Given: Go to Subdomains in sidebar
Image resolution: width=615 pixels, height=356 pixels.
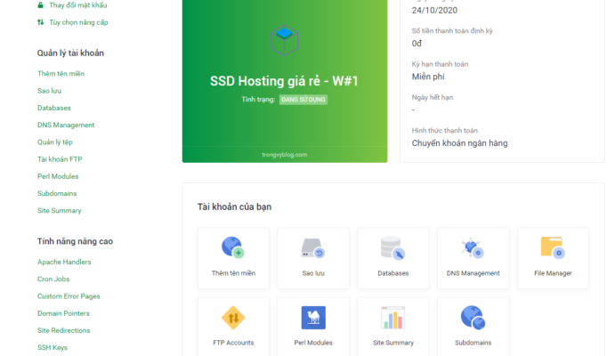Looking at the screenshot, I should click(57, 193).
